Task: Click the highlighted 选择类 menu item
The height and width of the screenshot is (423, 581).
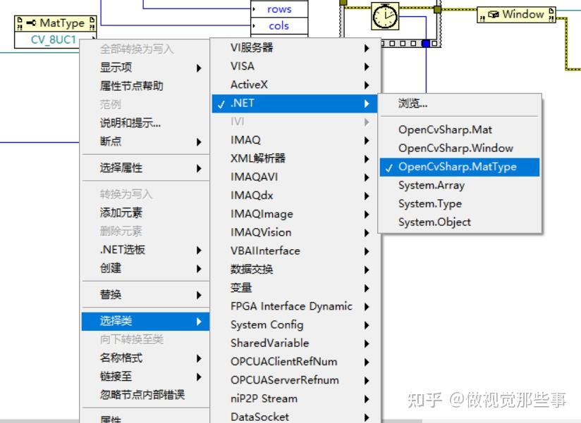Action: click(146, 321)
